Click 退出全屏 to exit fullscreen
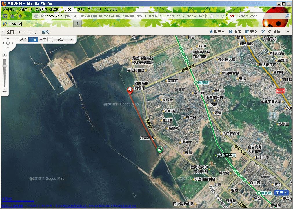 [271, 32]
